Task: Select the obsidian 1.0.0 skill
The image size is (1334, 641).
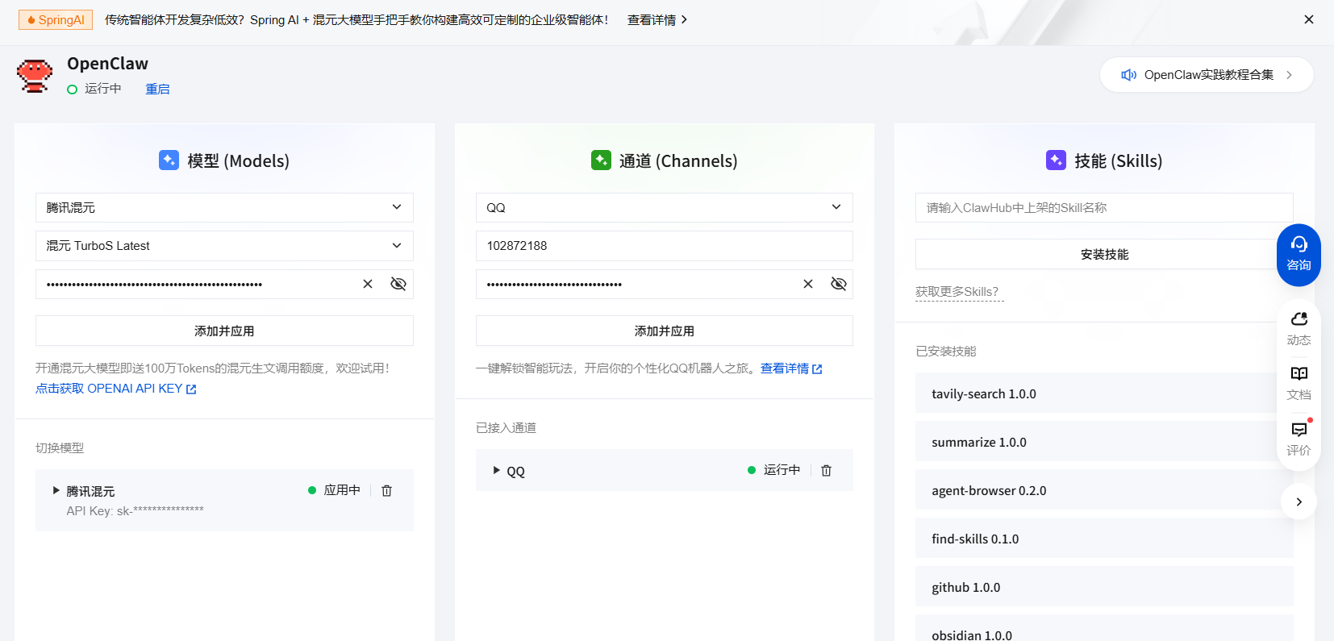Action: pyautogui.click(x=1104, y=628)
